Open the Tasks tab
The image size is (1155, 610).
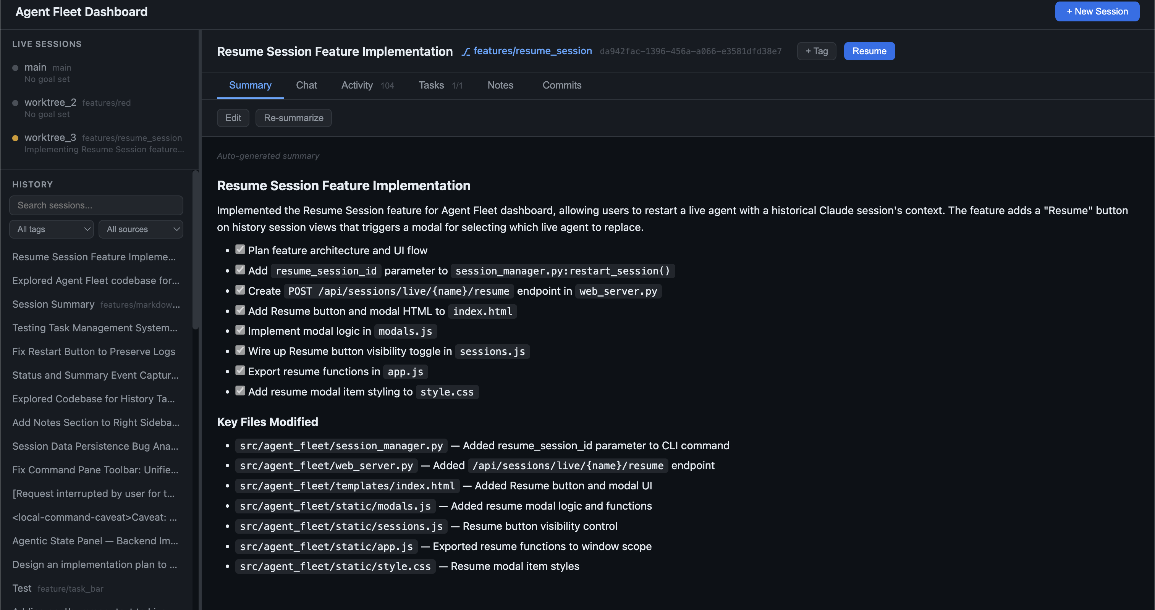(440, 85)
